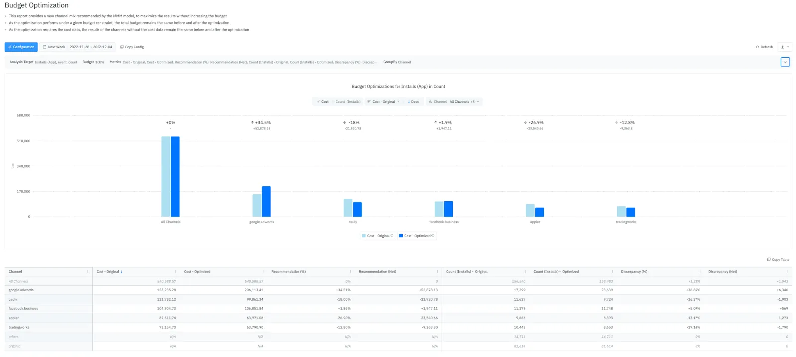
Task: Open column menu icon for Channel header
Action: (x=88, y=272)
